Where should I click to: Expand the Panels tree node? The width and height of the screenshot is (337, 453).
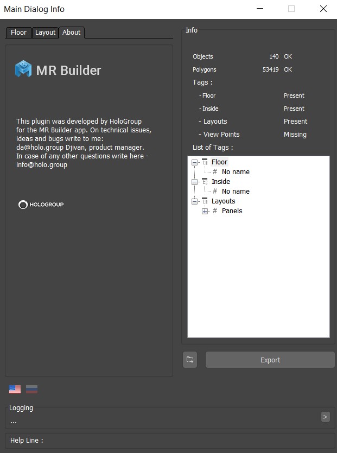[x=205, y=211]
